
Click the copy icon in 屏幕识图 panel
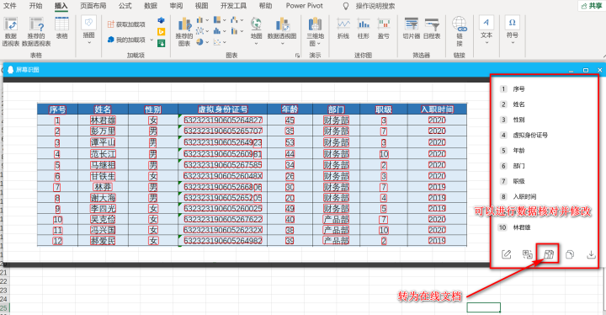(570, 254)
